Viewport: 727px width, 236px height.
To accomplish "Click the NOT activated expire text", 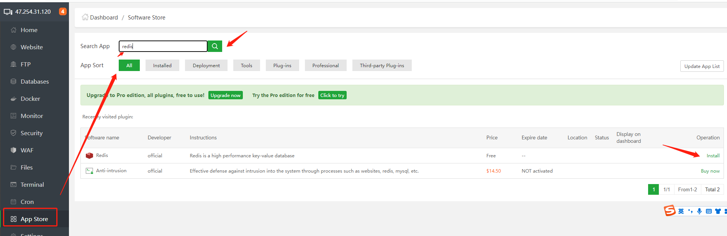I will tap(537, 171).
